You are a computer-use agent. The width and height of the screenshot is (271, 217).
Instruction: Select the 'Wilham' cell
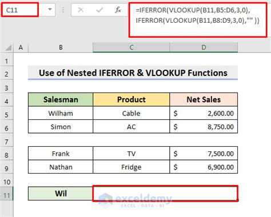(x=61, y=113)
